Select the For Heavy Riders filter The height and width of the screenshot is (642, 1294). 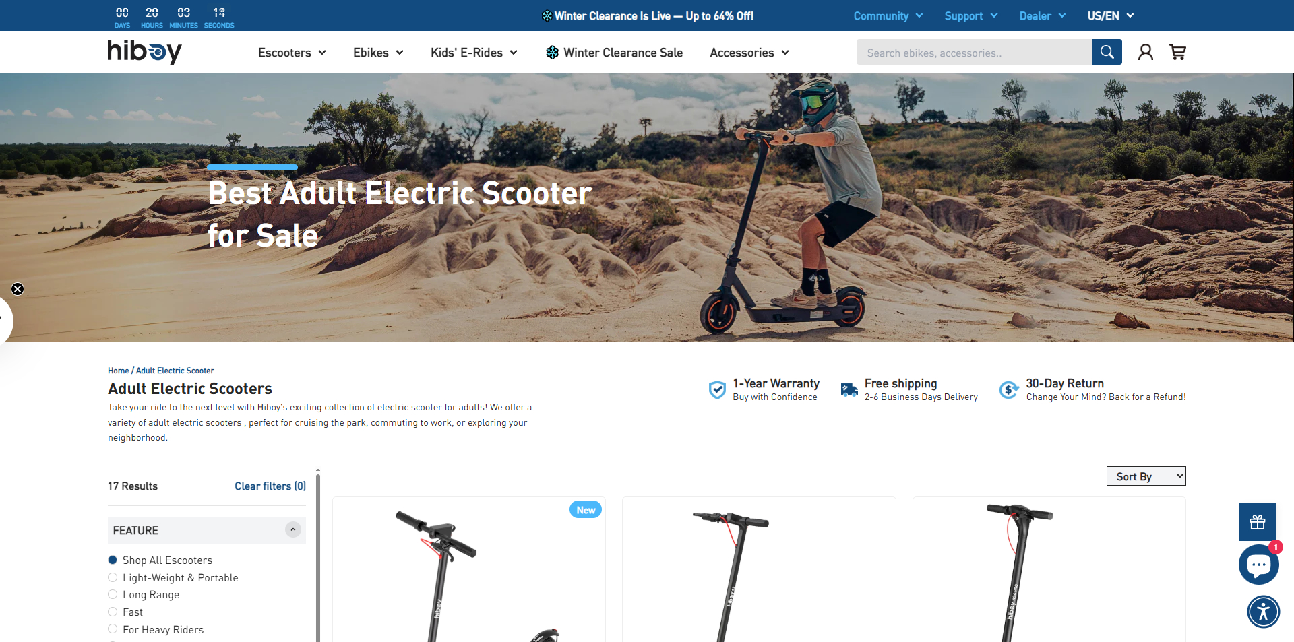pyautogui.click(x=156, y=630)
